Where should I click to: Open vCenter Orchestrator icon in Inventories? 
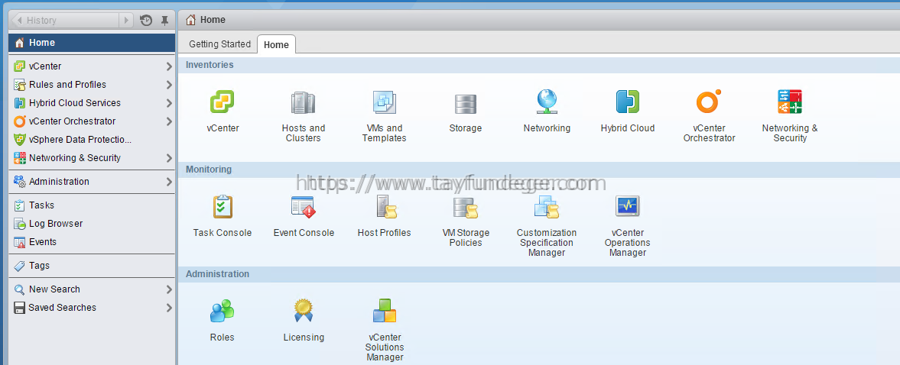pos(708,102)
